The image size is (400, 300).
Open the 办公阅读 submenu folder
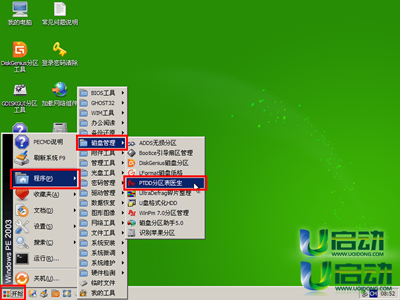pos(102,123)
